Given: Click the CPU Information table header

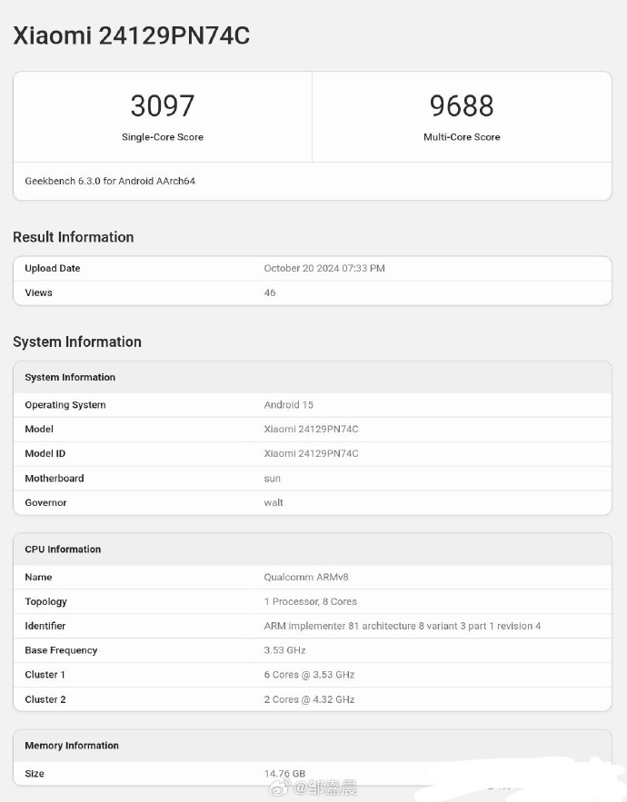Looking at the screenshot, I should (x=63, y=550).
